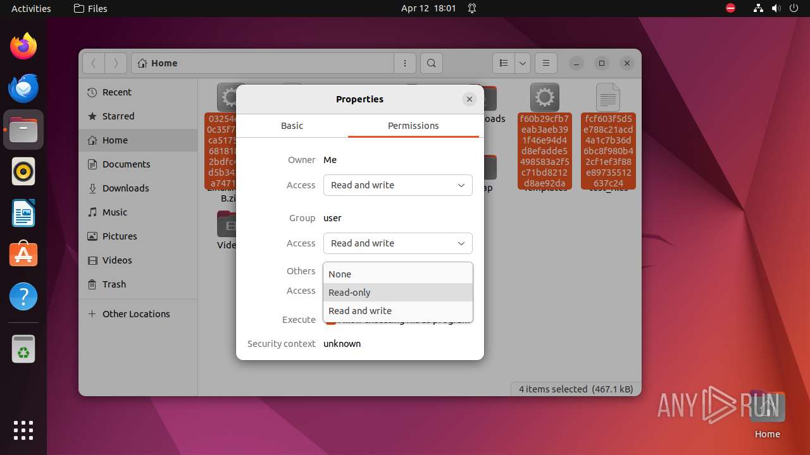The image size is (810, 455).
Task: Open the Files app menu in top bar
Action: click(x=90, y=8)
